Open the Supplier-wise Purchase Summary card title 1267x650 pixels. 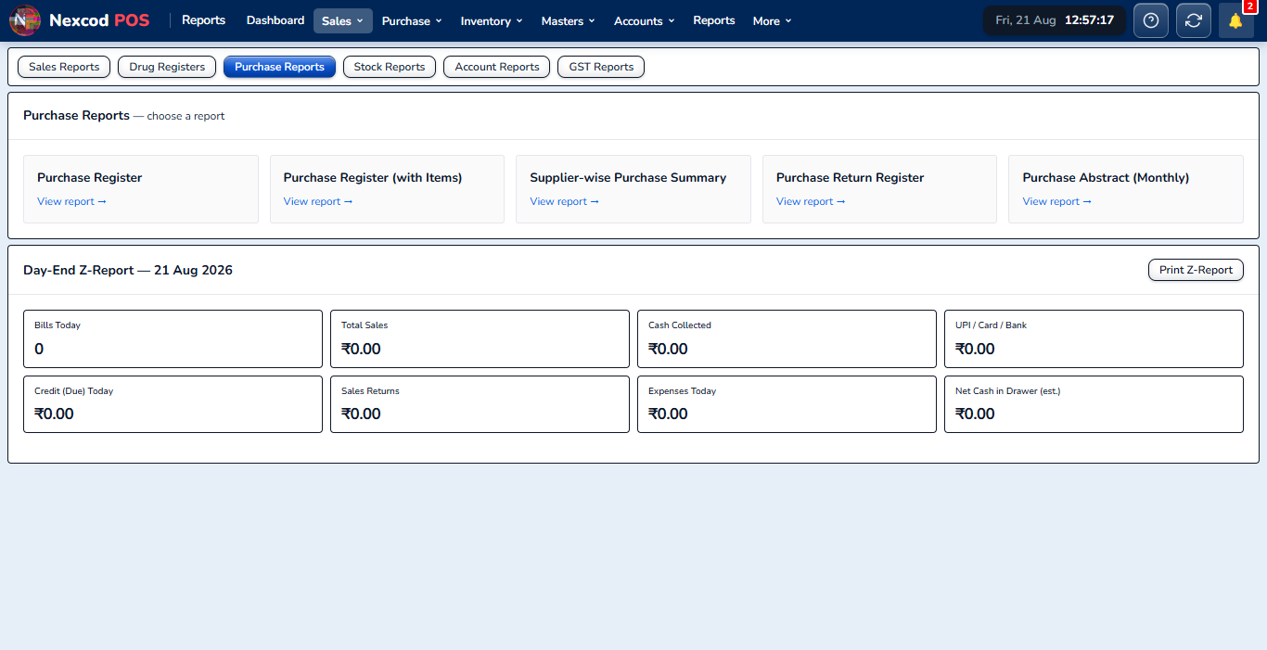click(x=628, y=177)
